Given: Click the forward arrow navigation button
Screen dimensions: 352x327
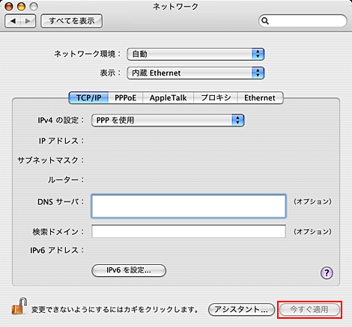Looking at the screenshot, I should point(28,21).
